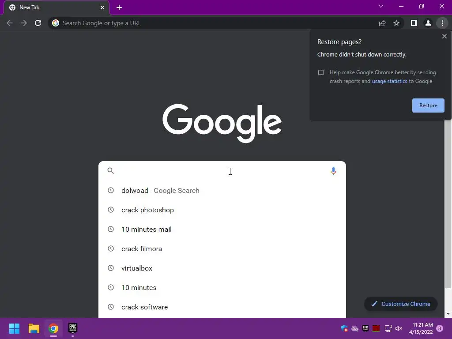Click the Chrome taskbar icon

pyautogui.click(x=53, y=328)
